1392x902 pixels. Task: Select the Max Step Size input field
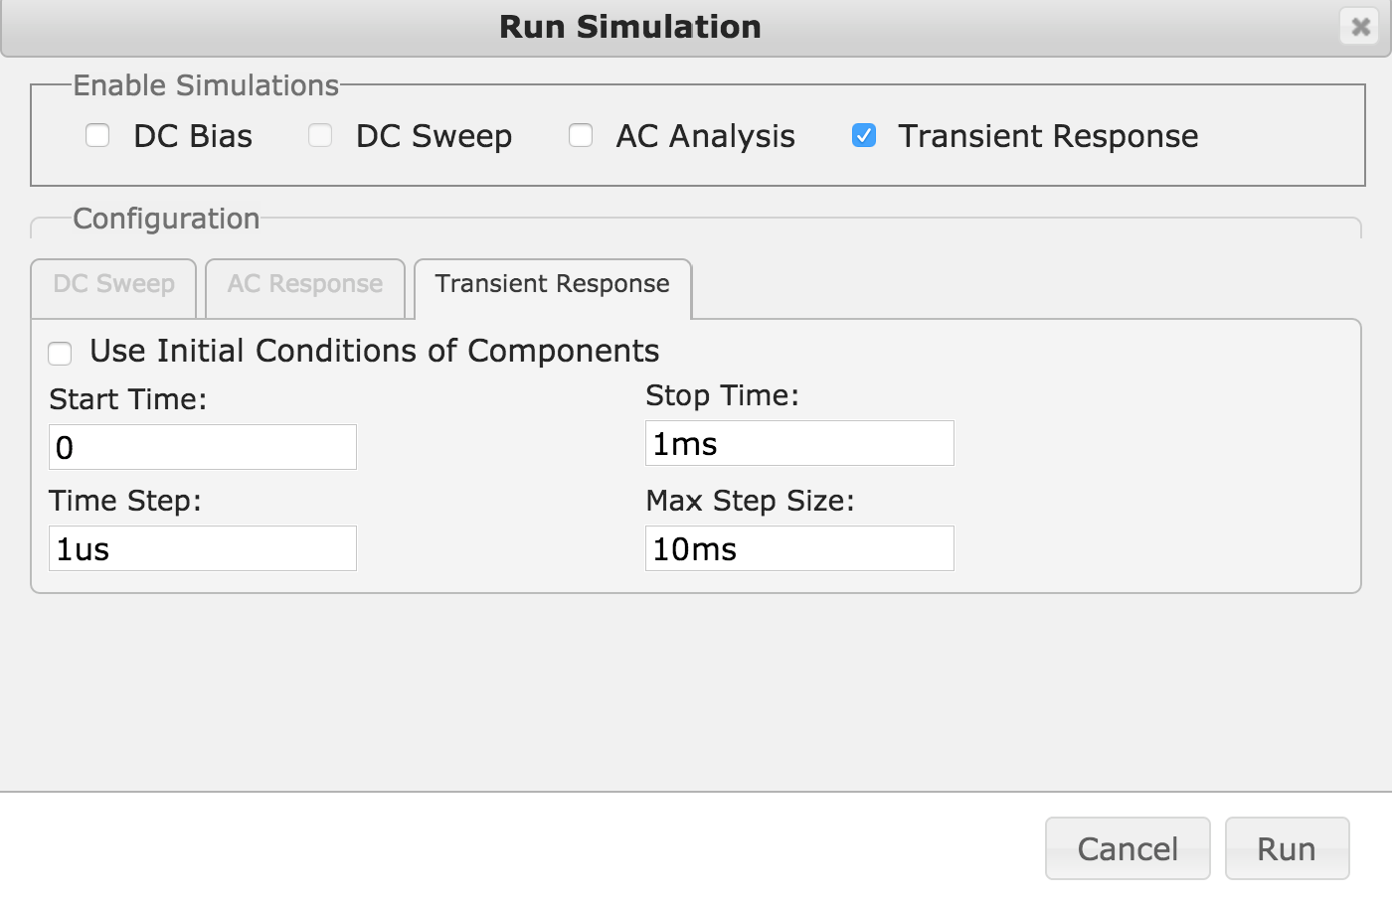799,548
